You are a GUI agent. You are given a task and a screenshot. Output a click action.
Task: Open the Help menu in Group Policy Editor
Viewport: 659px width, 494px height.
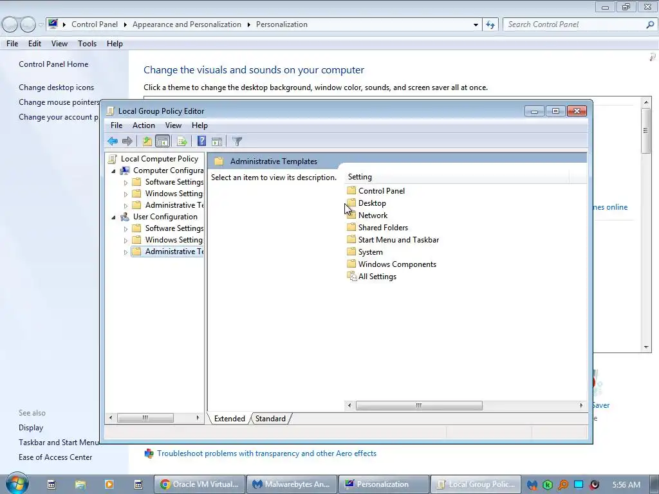(200, 125)
